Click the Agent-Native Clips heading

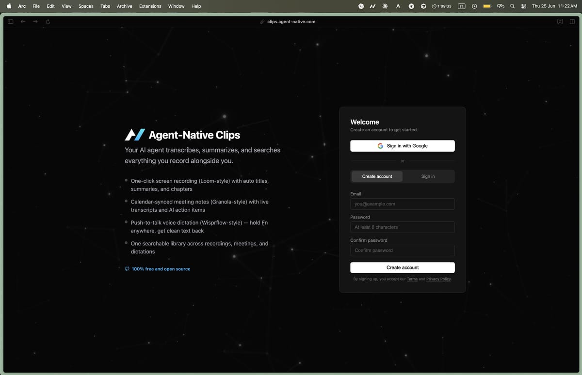point(194,135)
